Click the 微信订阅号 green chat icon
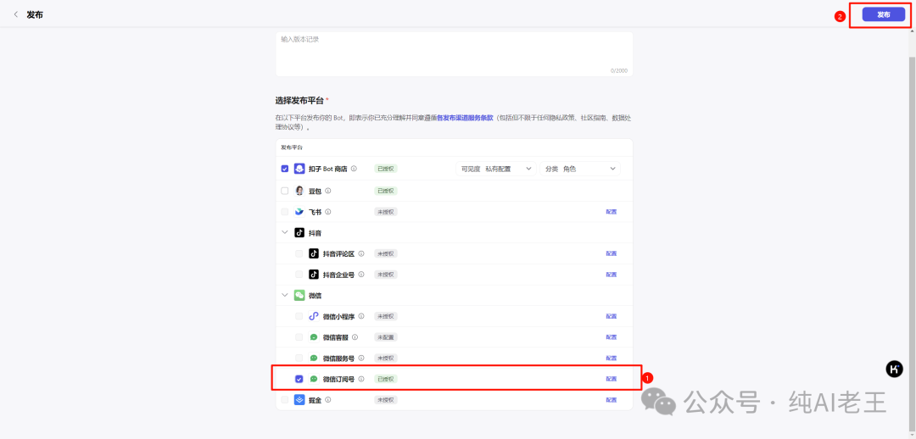 point(314,379)
